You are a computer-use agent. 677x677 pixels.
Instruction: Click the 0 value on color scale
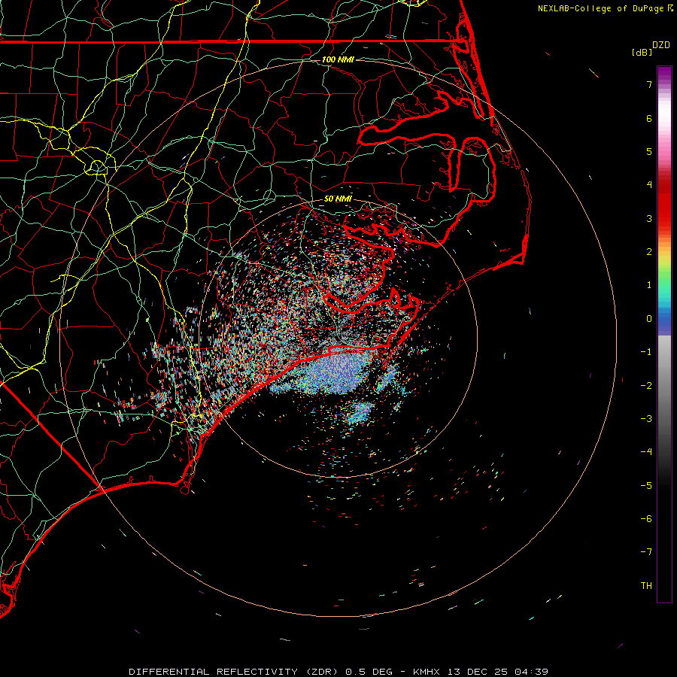coord(649,319)
